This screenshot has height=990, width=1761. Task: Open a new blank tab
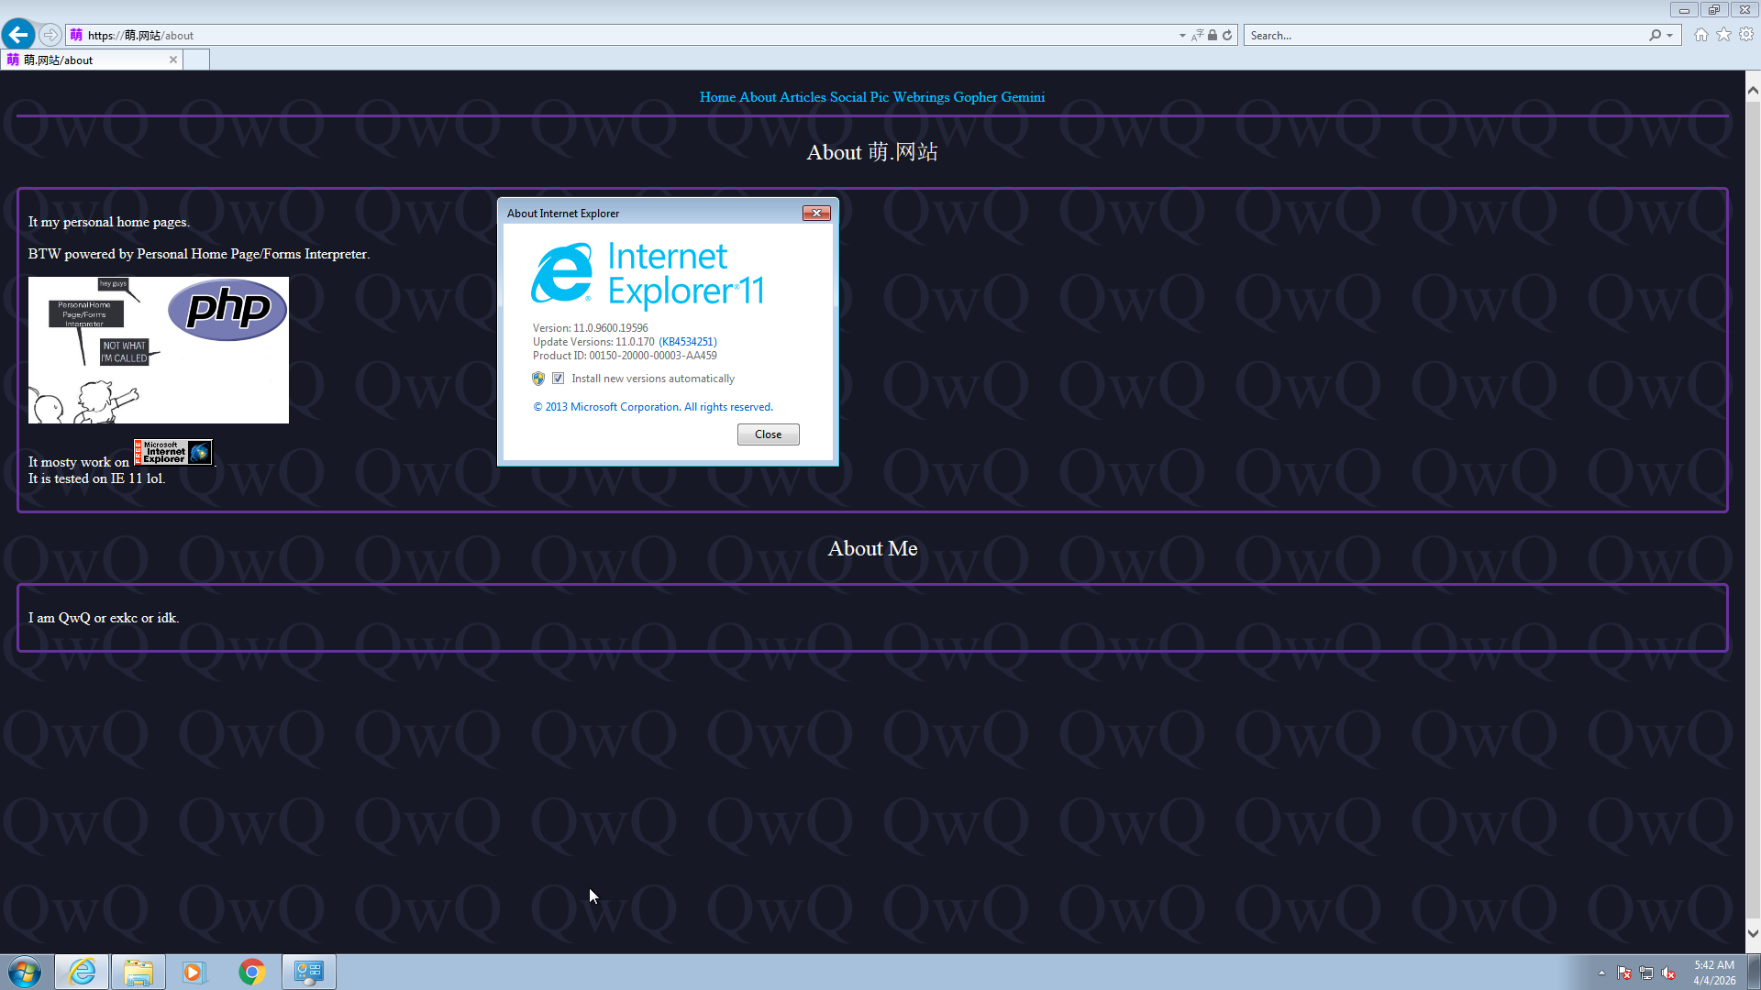point(196,60)
